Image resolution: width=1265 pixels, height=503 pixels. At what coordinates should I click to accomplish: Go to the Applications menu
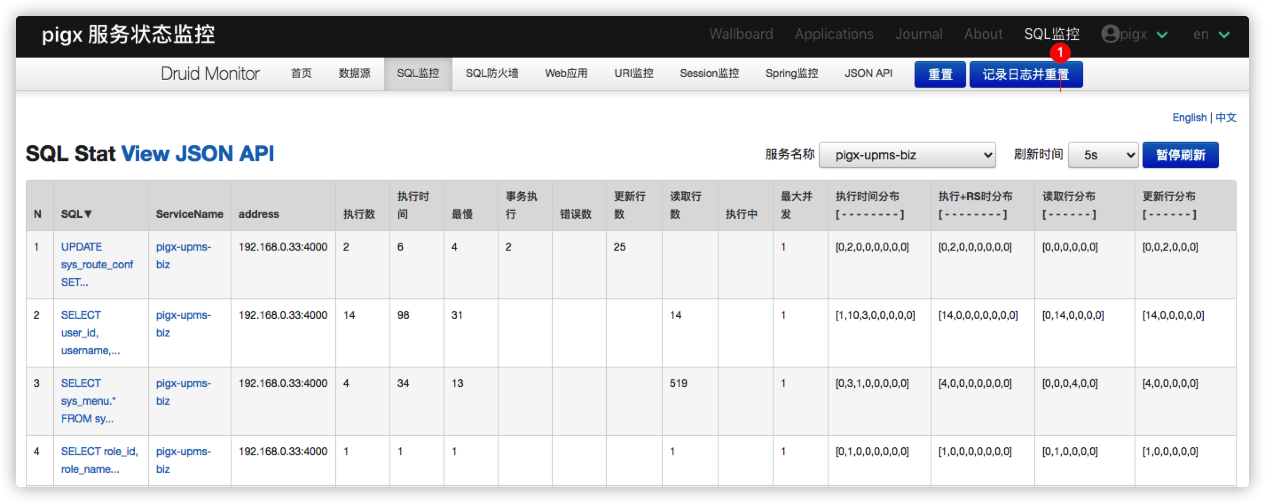coord(834,34)
